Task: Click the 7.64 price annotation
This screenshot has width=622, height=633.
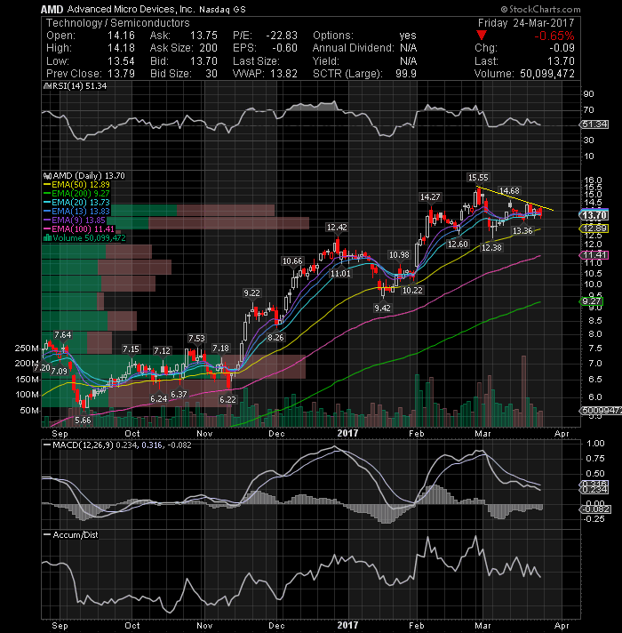Action: [62, 335]
